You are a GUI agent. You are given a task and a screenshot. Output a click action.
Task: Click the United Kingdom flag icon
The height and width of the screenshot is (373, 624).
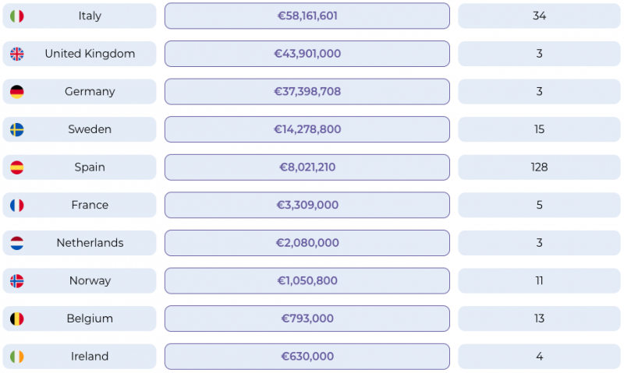[x=17, y=54]
